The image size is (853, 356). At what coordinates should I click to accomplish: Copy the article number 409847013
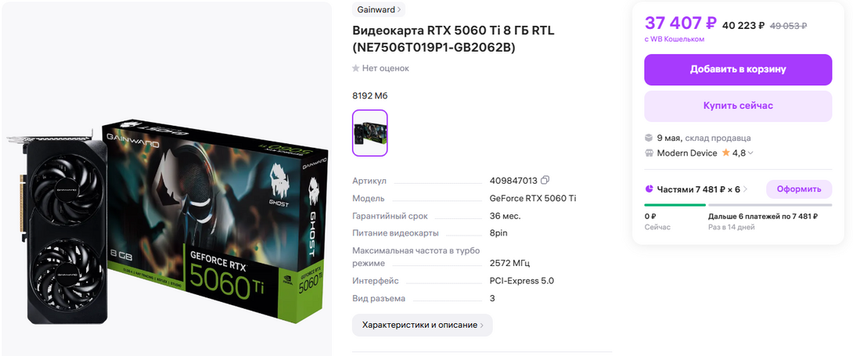545,180
